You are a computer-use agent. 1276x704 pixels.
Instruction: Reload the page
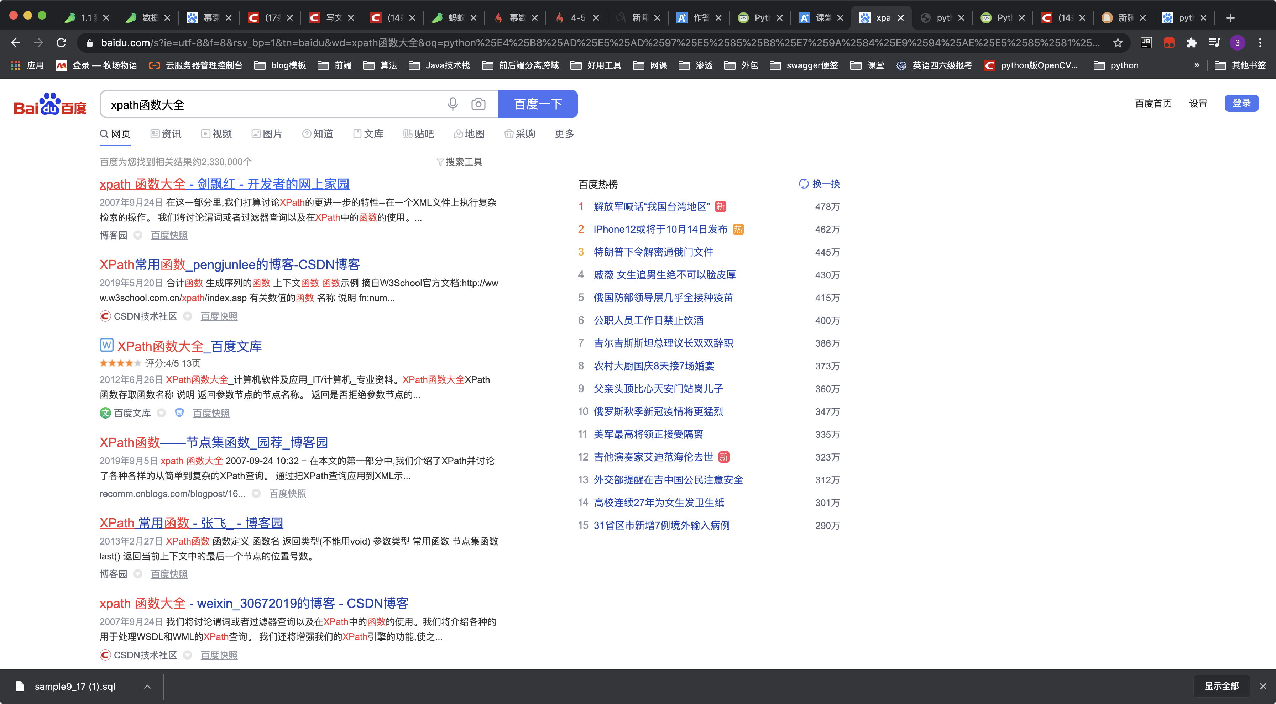62,43
